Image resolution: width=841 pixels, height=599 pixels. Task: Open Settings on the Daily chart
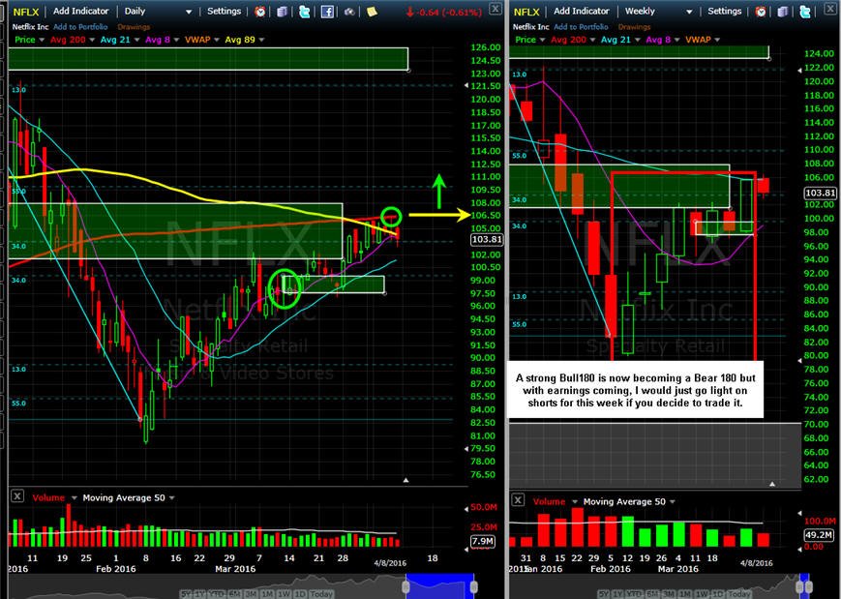224,11
